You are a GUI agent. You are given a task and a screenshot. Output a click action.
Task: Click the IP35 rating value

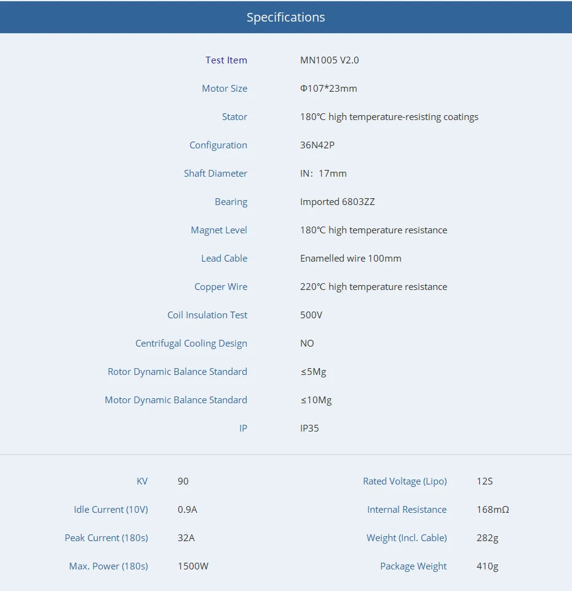coord(309,428)
